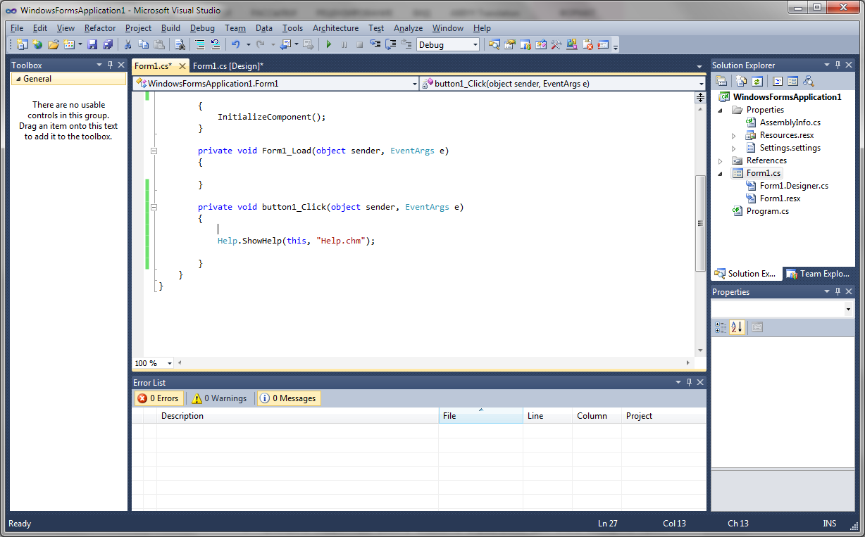Viewport: 865px width, 537px height.
Task: Click the empty Properties object selector box
Action: point(783,309)
